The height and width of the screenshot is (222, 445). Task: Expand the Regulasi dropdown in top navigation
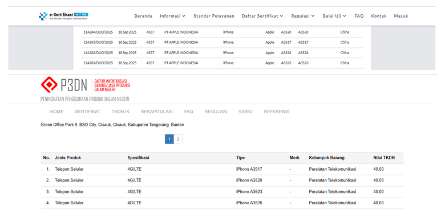coord(303,16)
